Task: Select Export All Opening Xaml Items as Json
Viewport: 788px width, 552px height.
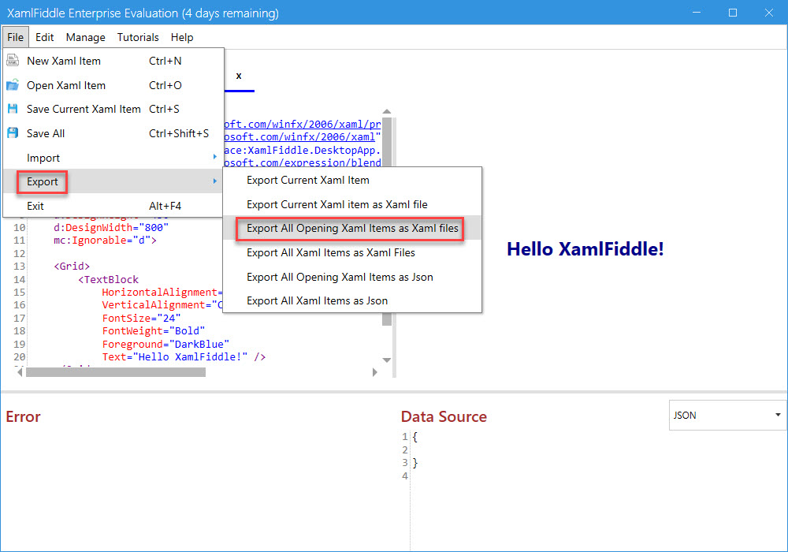Action: pyautogui.click(x=352, y=277)
